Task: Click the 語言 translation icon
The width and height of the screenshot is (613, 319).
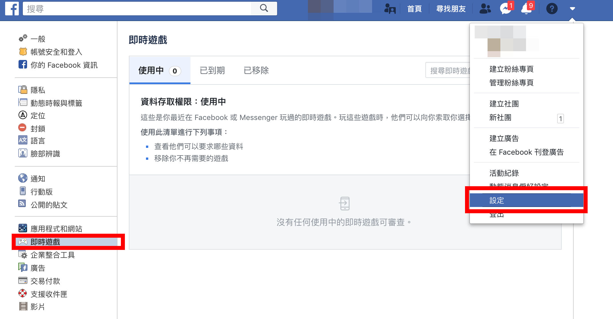Action: [x=23, y=140]
